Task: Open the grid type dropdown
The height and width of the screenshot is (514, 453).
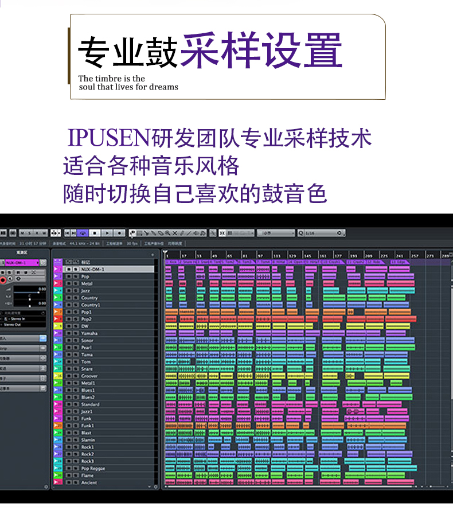Action: click(x=276, y=233)
